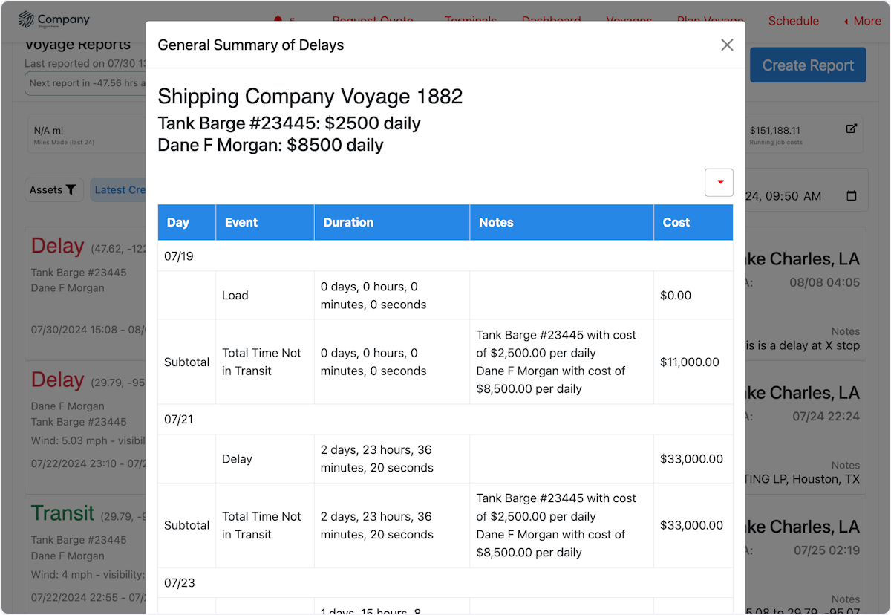Close the General Summary of Delays dialog

coord(726,45)
